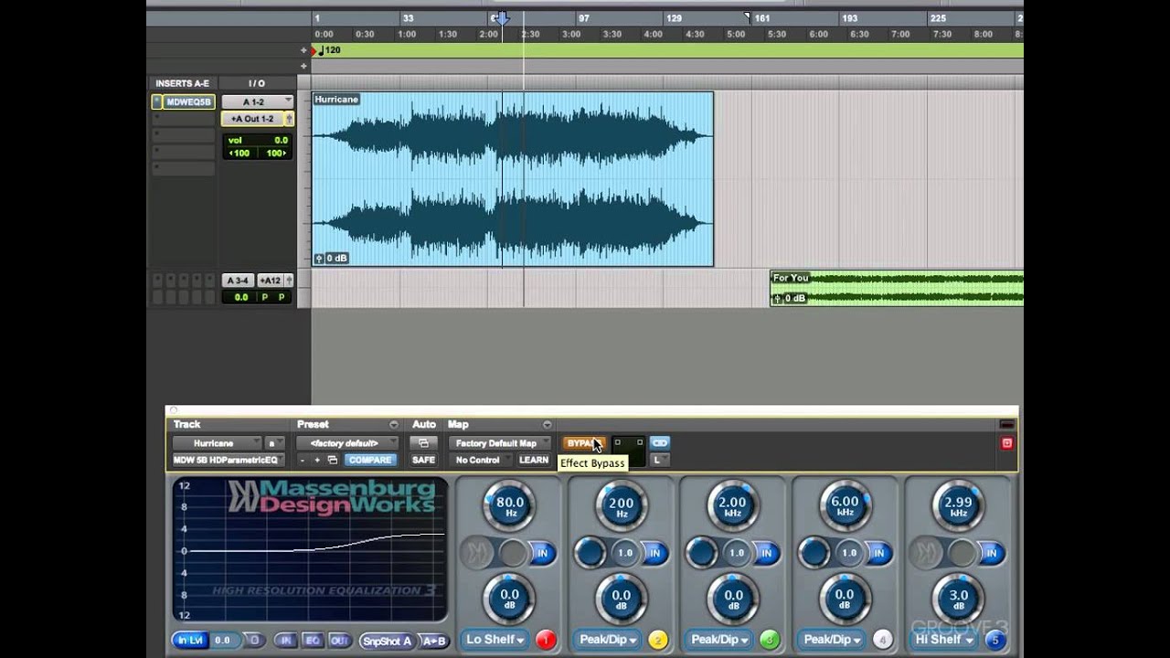Click the red band 1 indicator
Image resolution: width=1170 pixels, height=658 pixels.
coord(546,640)
